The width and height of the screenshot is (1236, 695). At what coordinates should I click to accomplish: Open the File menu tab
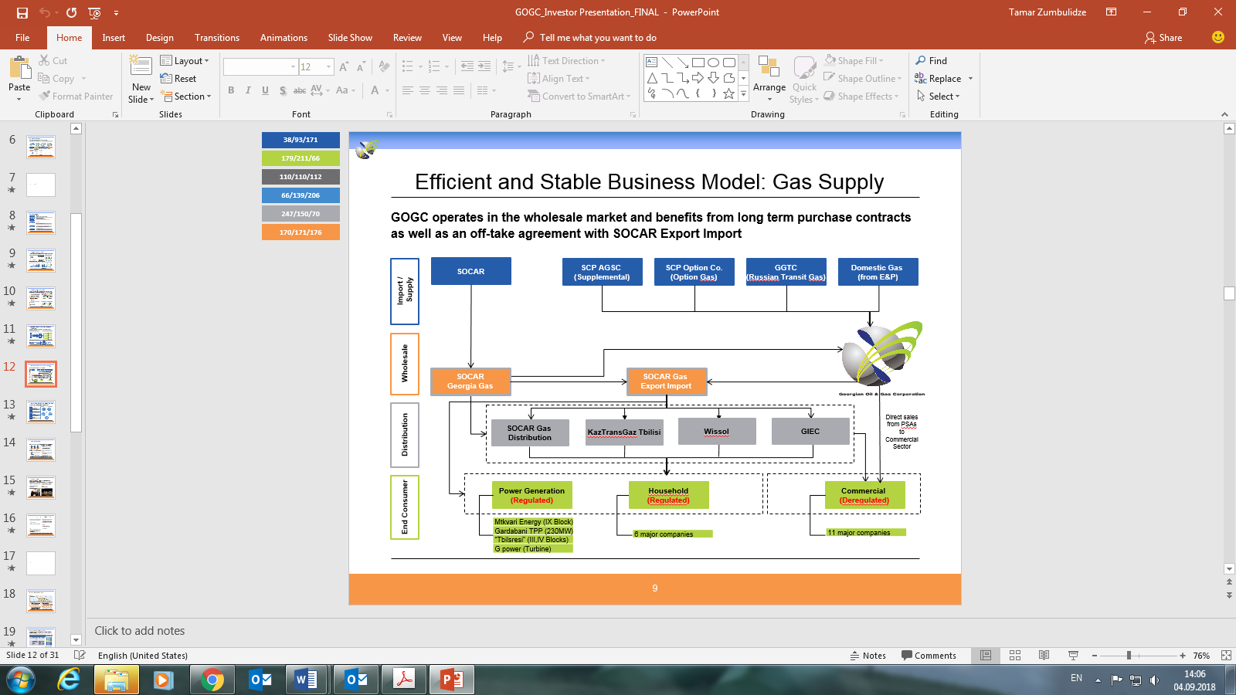coord(22,38)
